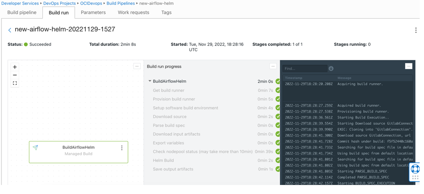Zoom out on the pipeline canvas
This screenshot has height=194, width=424.
click(x=15, y=75)
